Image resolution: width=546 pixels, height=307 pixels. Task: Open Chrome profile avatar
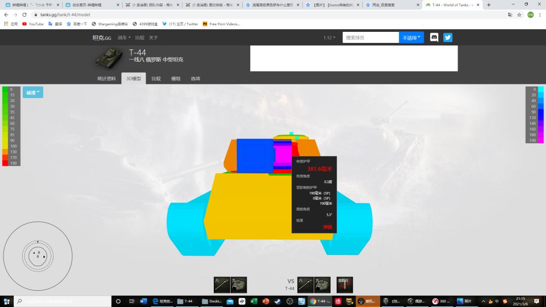tap(530, 15)
